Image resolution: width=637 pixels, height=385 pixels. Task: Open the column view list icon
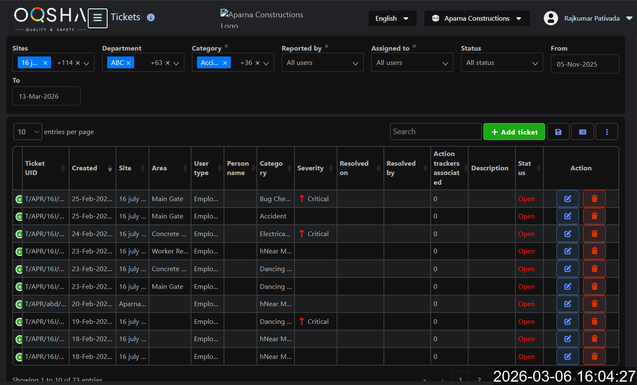(x=582, y=132)
